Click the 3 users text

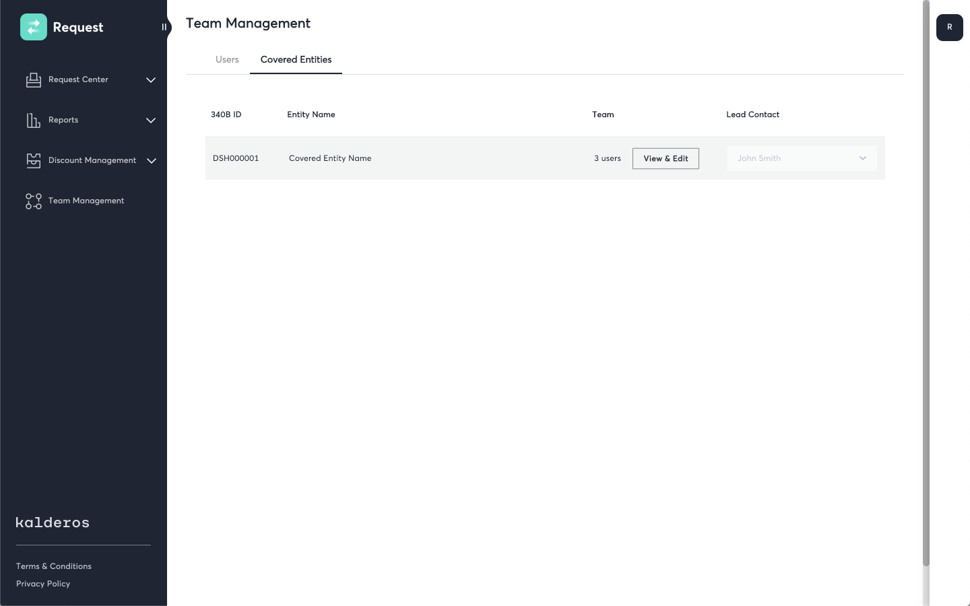(608, 158)
